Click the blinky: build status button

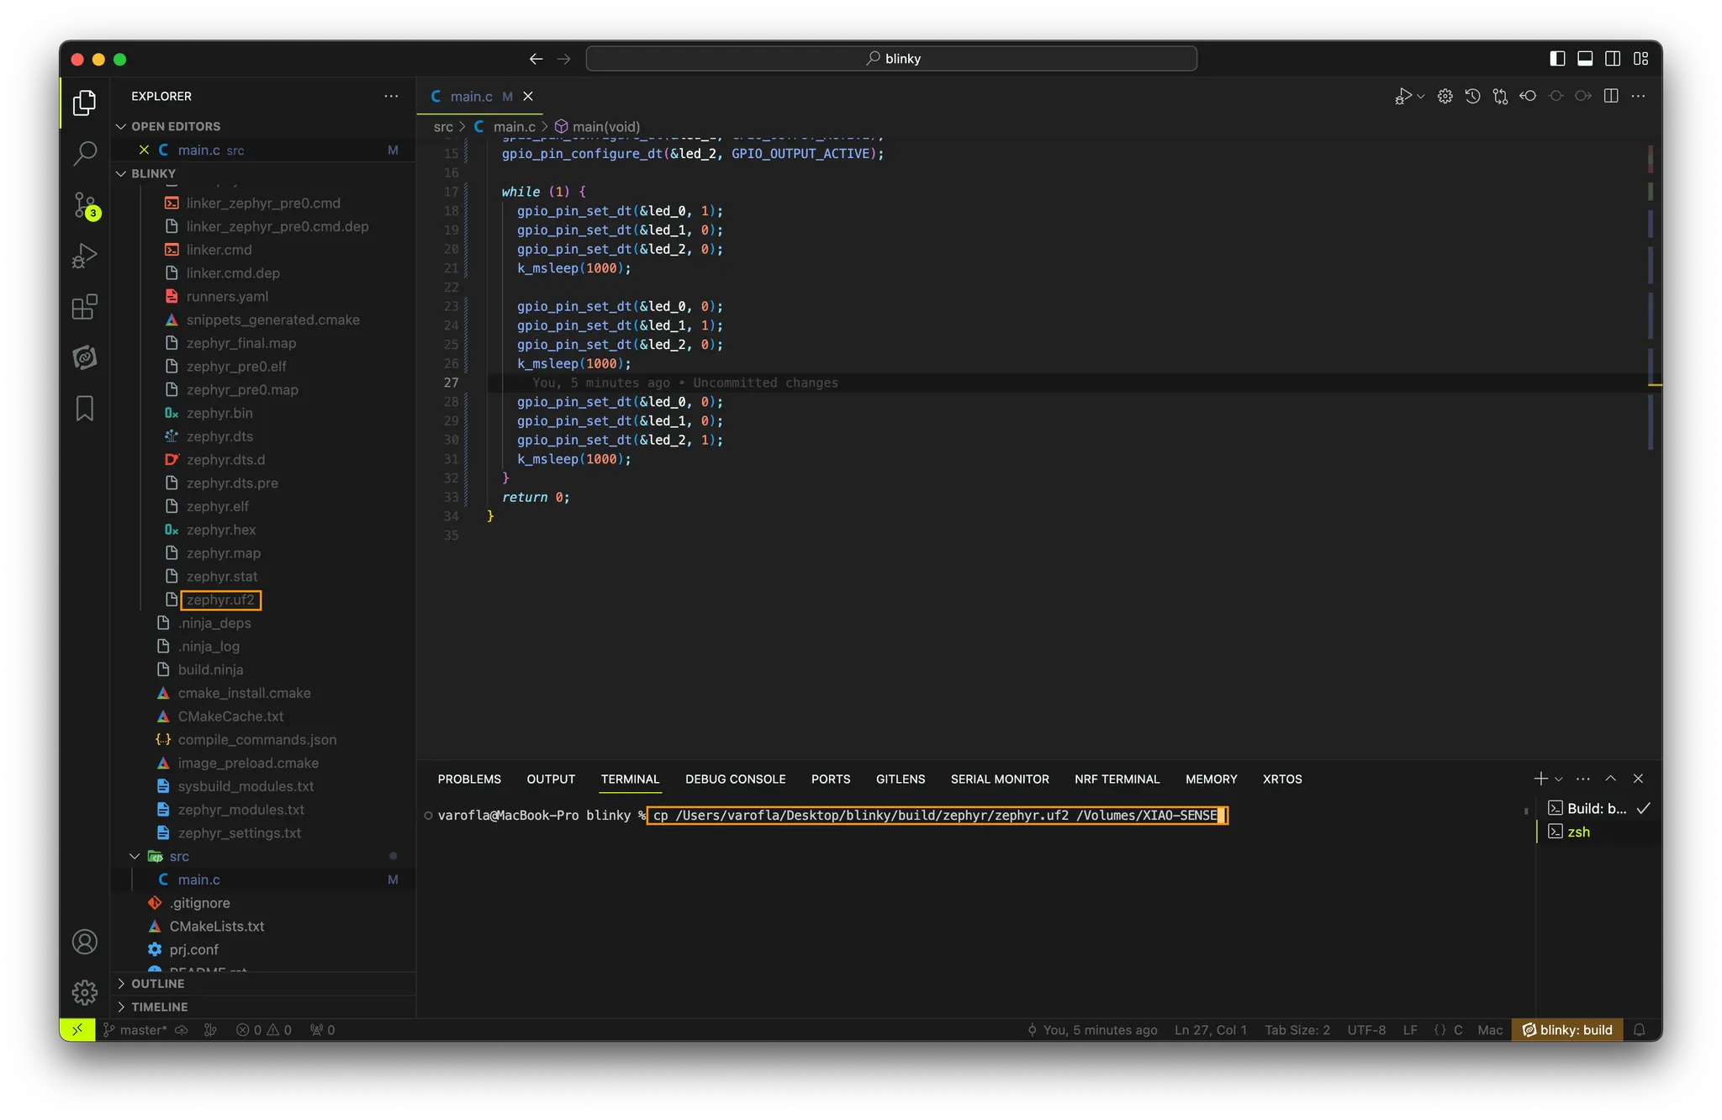(x=1567, y=1030)
